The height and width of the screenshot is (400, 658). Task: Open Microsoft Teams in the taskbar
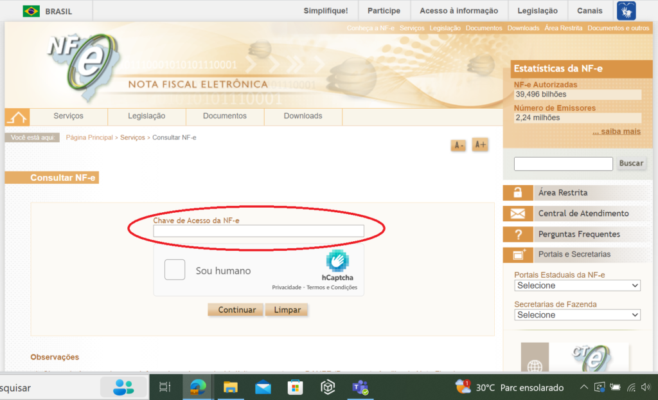tap(360, 387)
